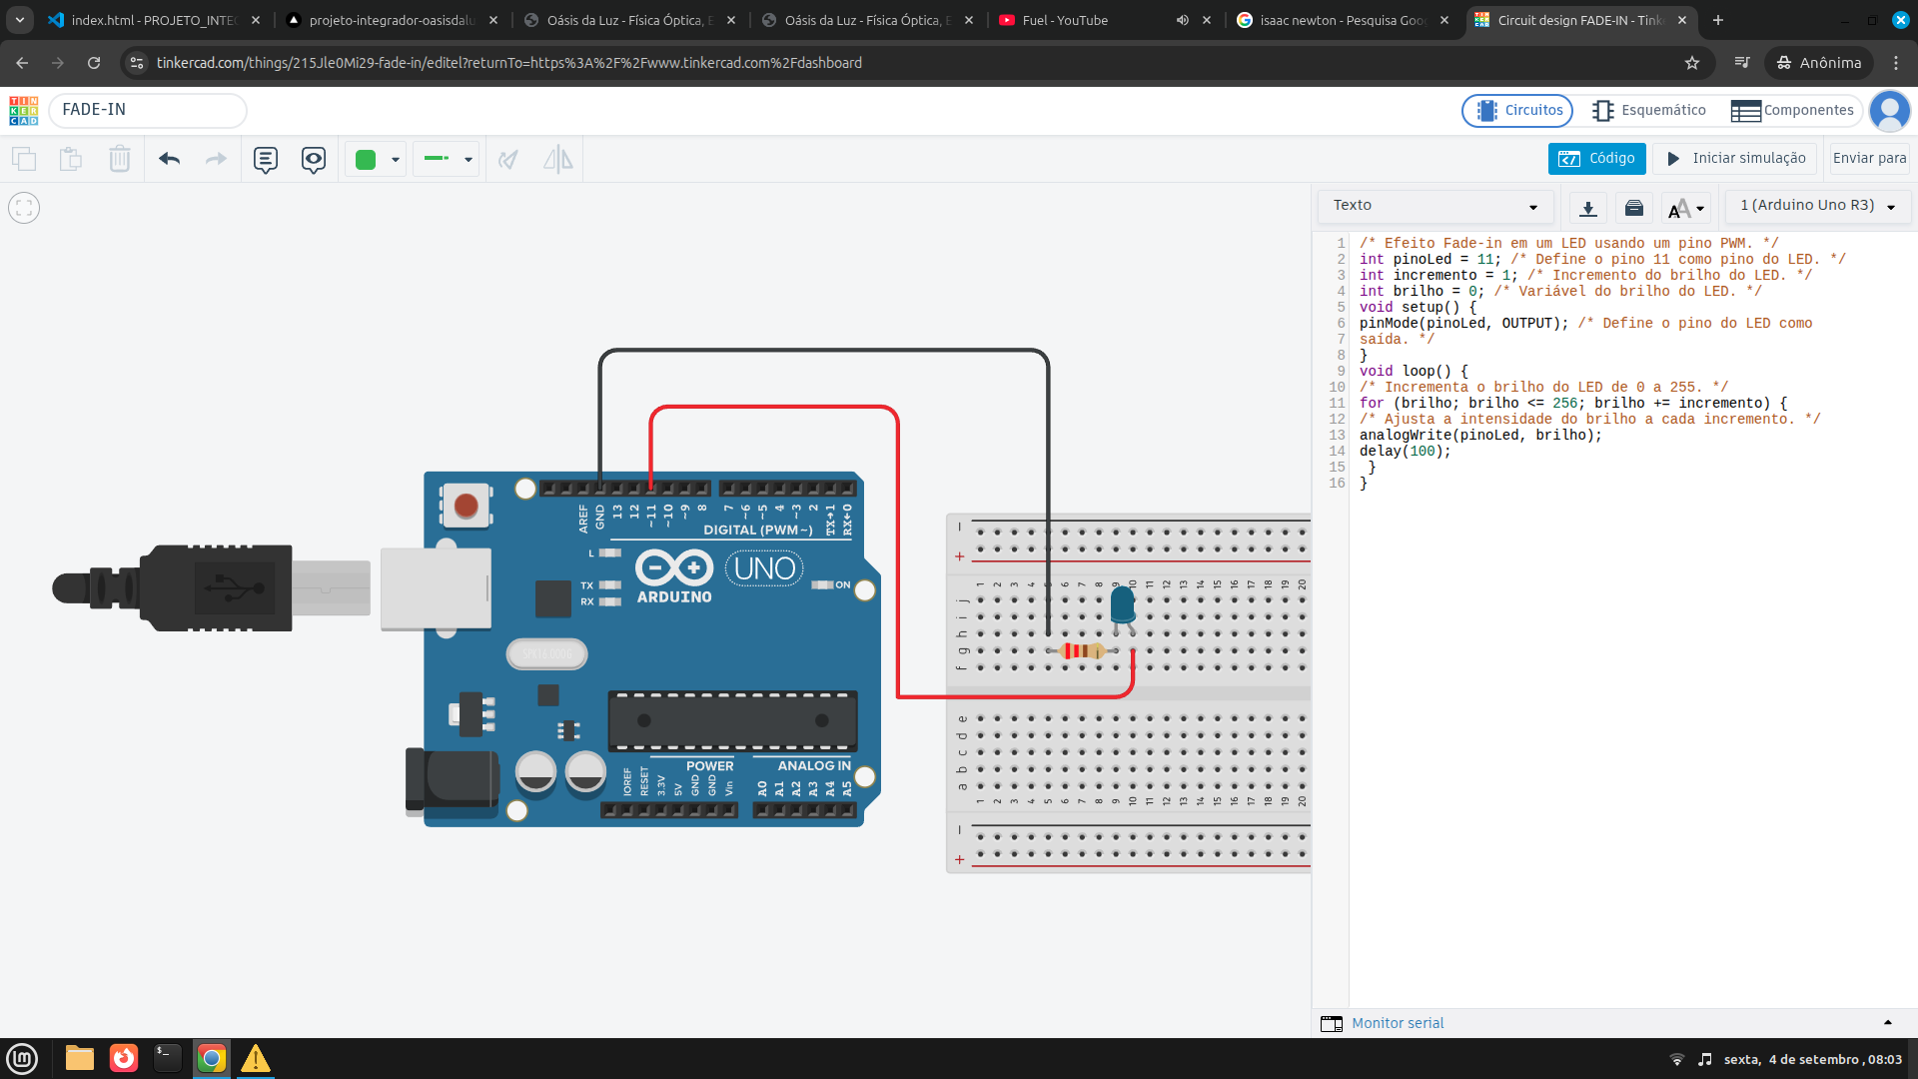Click the copy icon in toolbar
1918x1079 pixels.
click(24, 159)
